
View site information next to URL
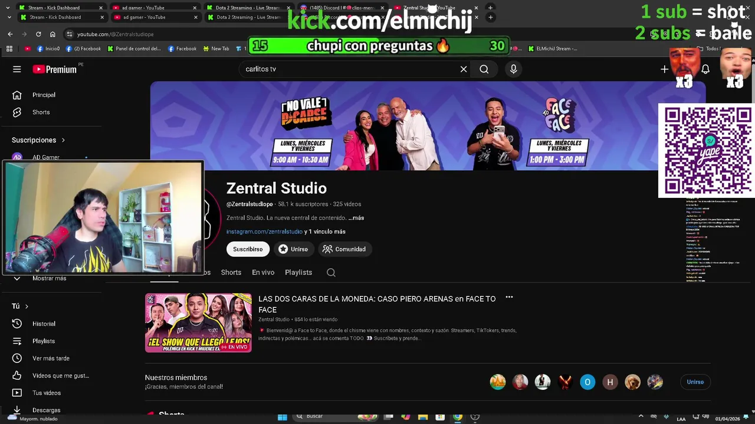70,34
